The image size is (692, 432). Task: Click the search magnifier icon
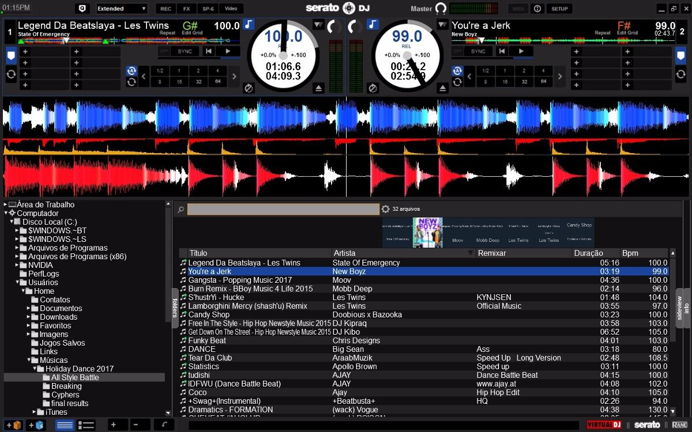click(180, 210)
